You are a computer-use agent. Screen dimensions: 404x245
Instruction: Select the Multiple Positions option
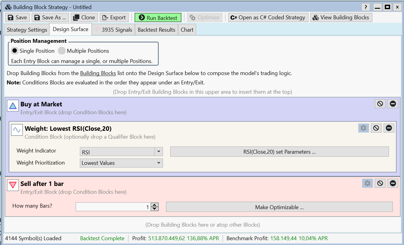click(x=62, y=51)
